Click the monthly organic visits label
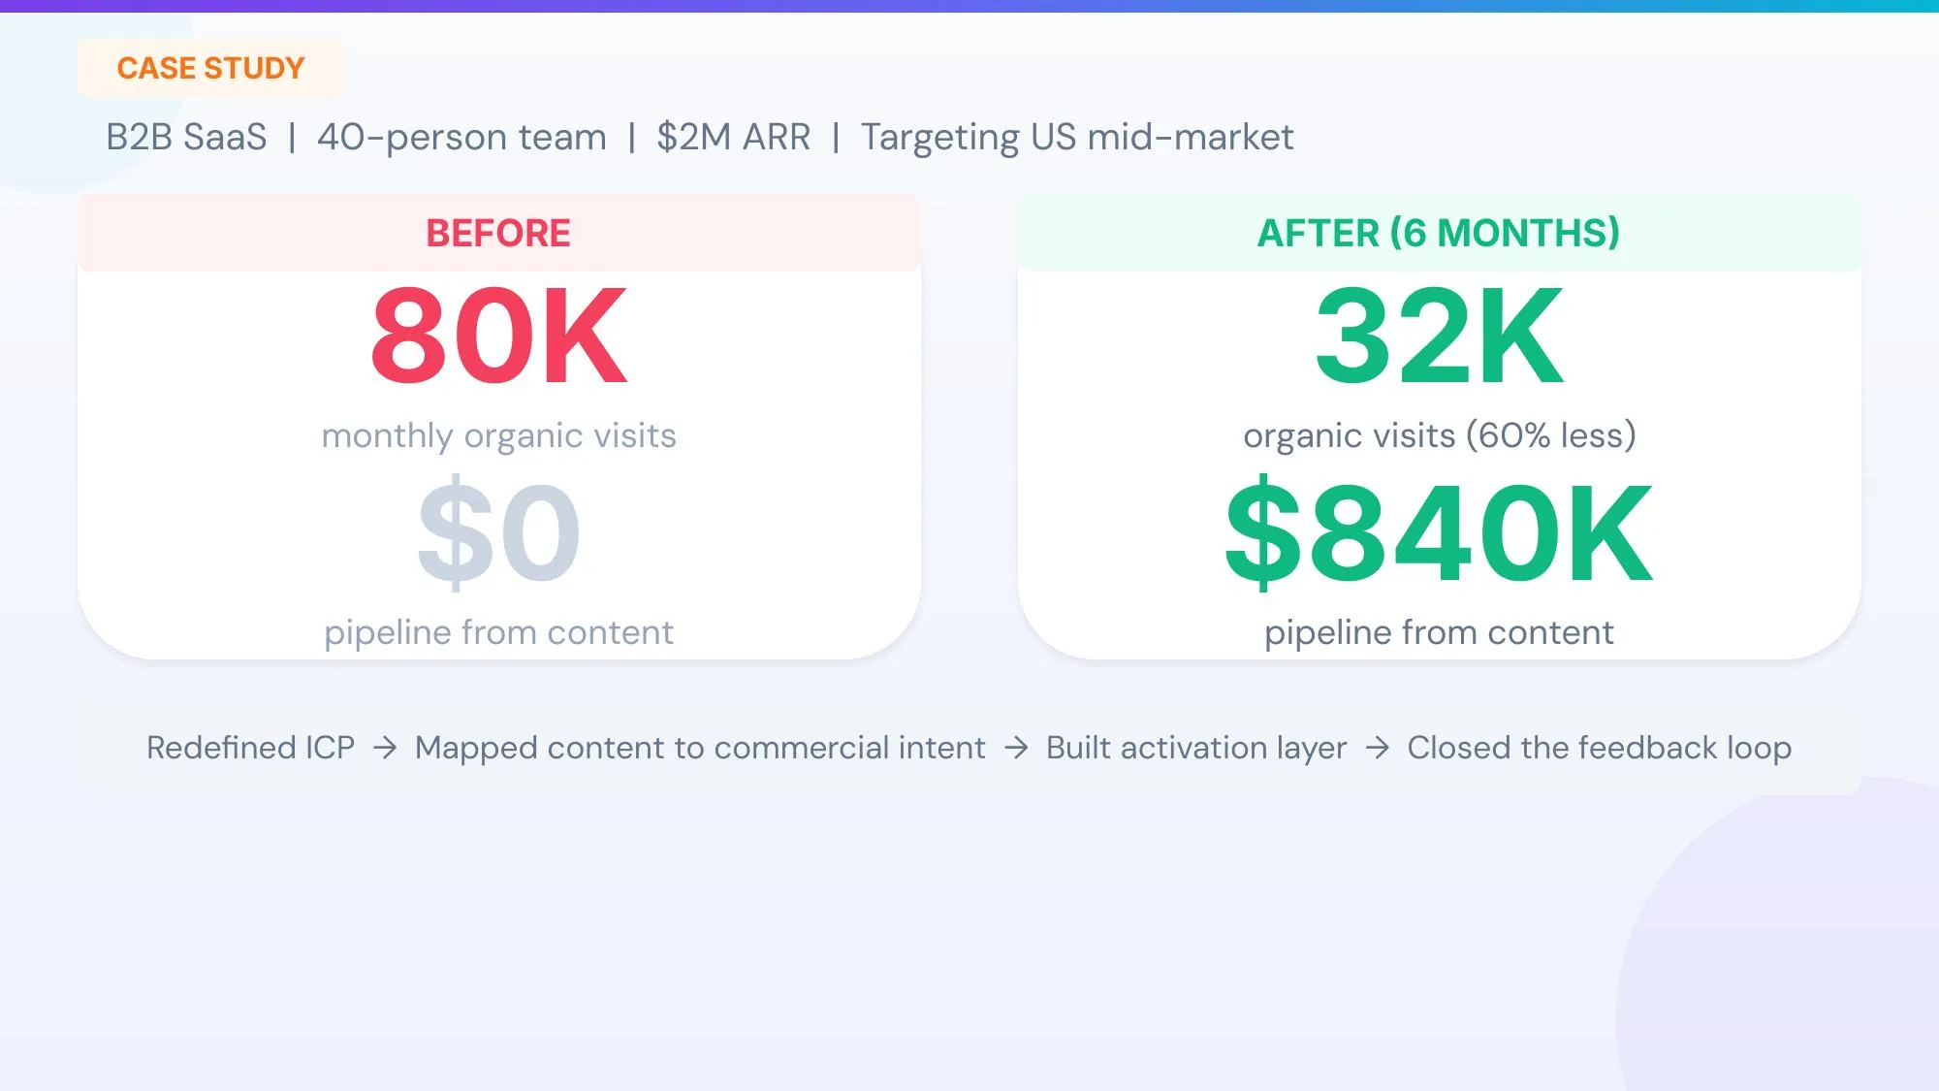Screen dimensions: 1939x1091 pyautogui.click(x=498, y=435)
